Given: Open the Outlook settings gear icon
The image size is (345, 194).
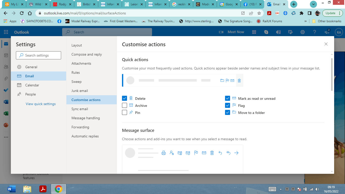Looking at the screenshot, I should (303, 32).
